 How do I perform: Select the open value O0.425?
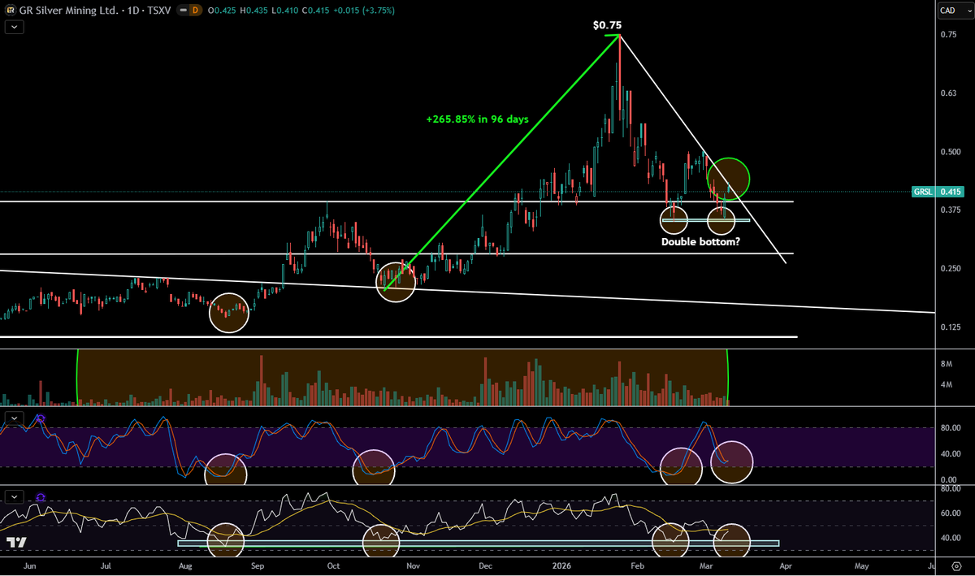pyautogui.click(x=222, y=11)
